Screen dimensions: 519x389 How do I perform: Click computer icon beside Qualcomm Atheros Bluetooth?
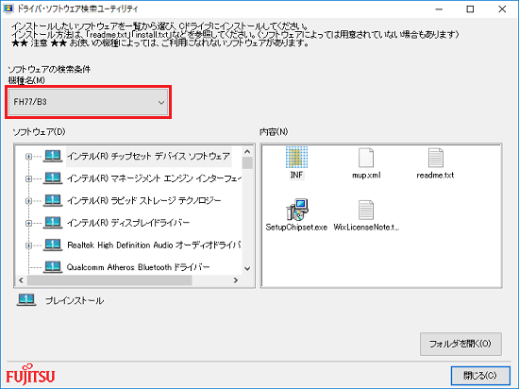click(53, 267)
